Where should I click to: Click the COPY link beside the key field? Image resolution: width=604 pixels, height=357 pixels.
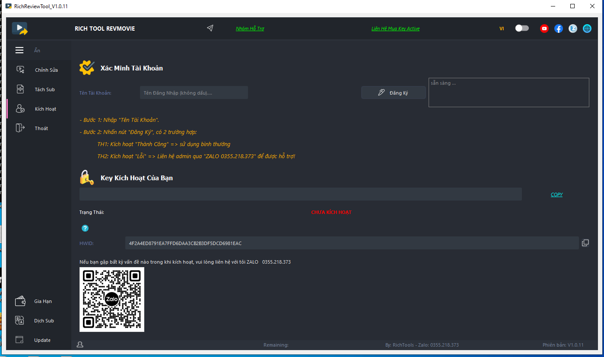(x=557, y=194)
